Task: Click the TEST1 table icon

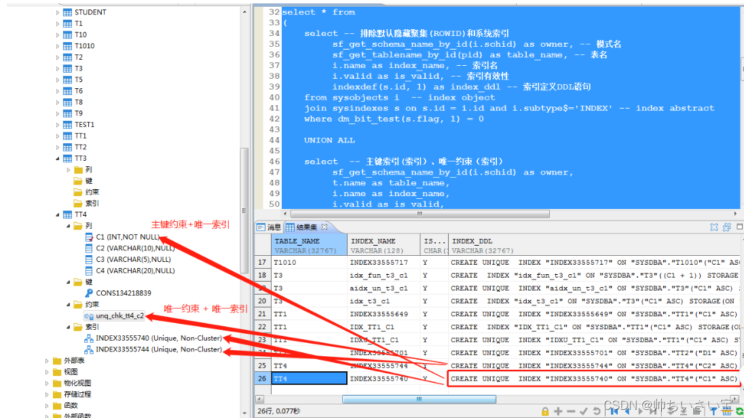Action: (x=68, y=125)
